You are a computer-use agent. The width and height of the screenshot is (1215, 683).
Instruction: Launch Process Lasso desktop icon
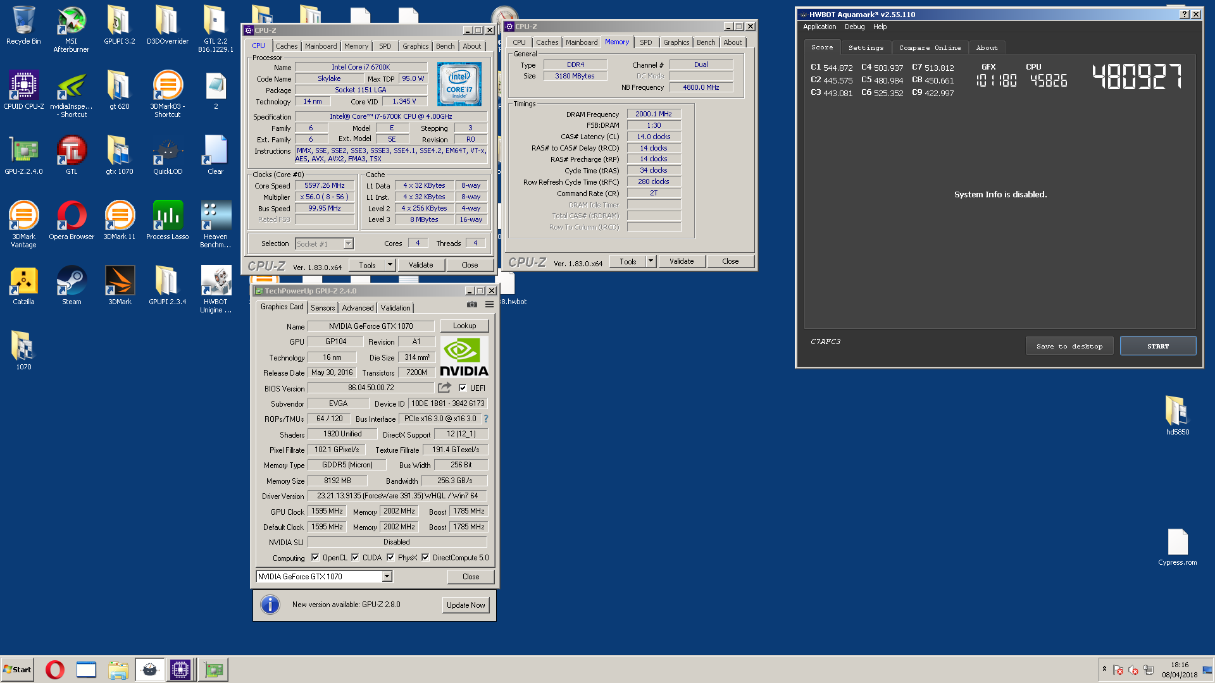click(168, 220)
